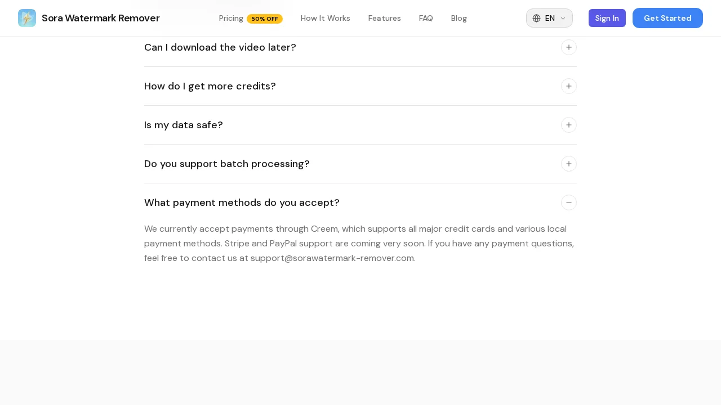Click the "What payment methods do you accept?" heading
Screen dimensions: 721x405
click(x=242, y=202)
